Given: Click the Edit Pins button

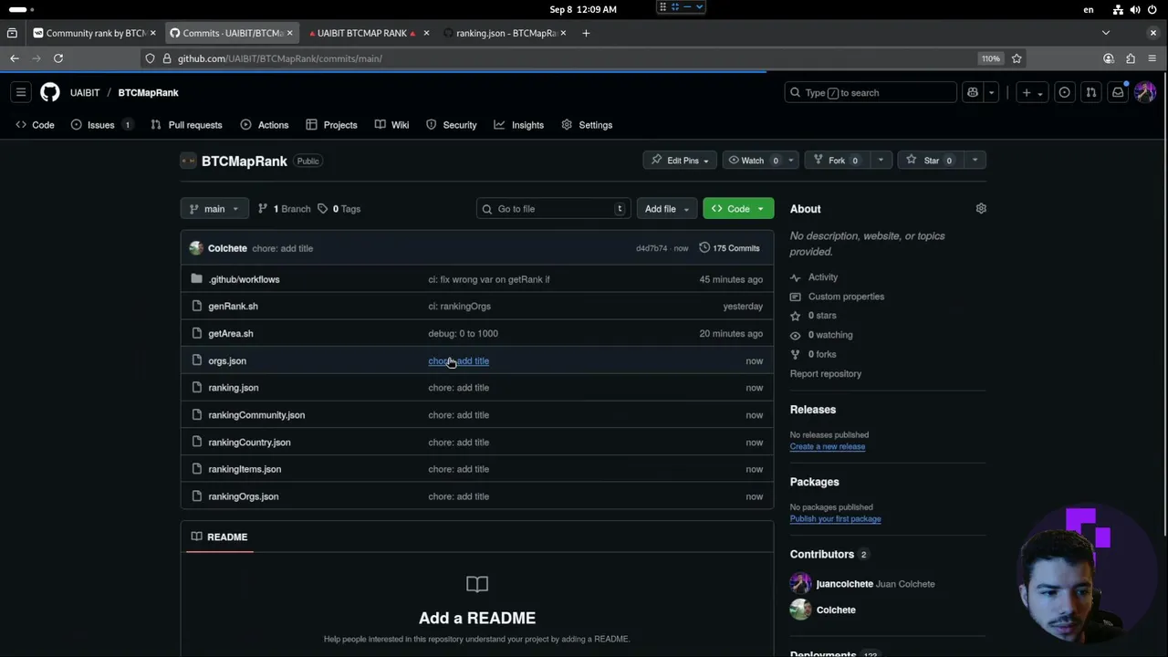Looking at the screenshot, I should tap(681, 161).
